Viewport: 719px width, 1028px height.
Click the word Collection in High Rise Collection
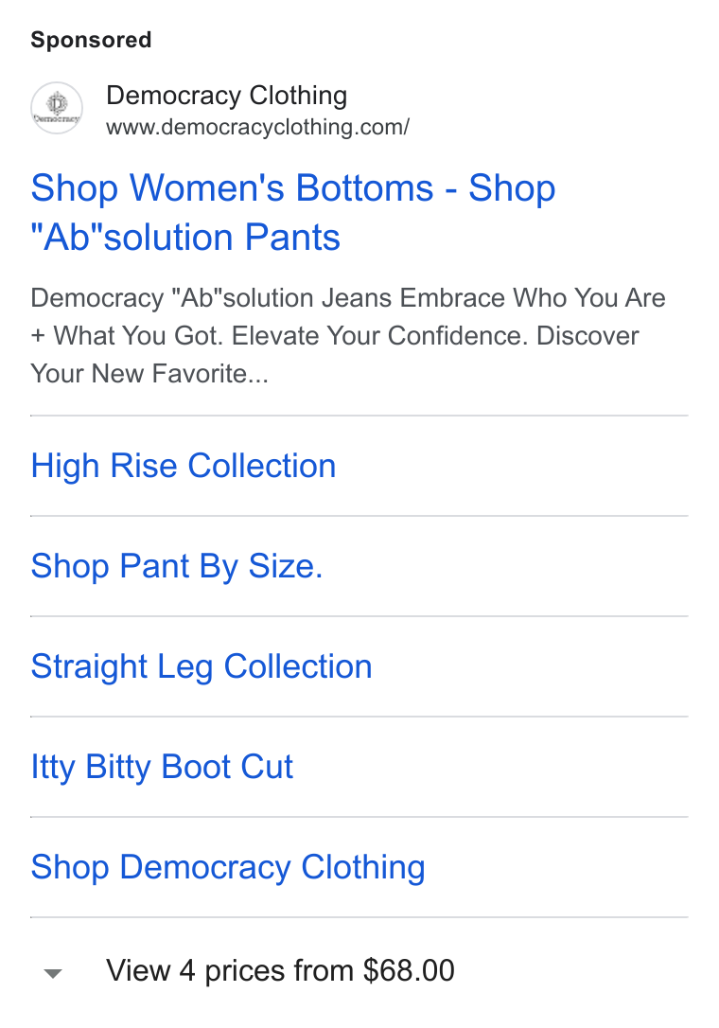[262, 466]
